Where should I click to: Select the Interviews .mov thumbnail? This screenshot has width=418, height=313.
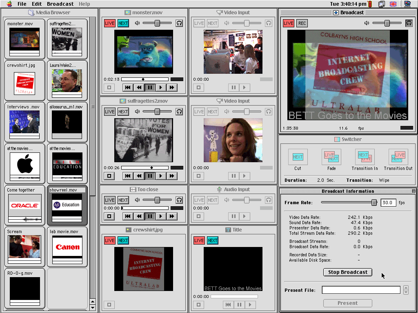click(24, 122)
